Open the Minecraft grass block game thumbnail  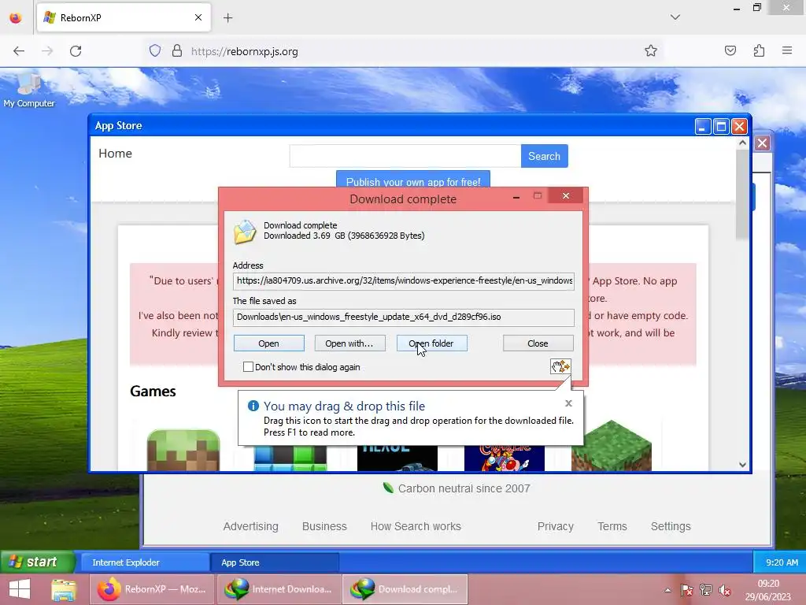coord(183,450)
